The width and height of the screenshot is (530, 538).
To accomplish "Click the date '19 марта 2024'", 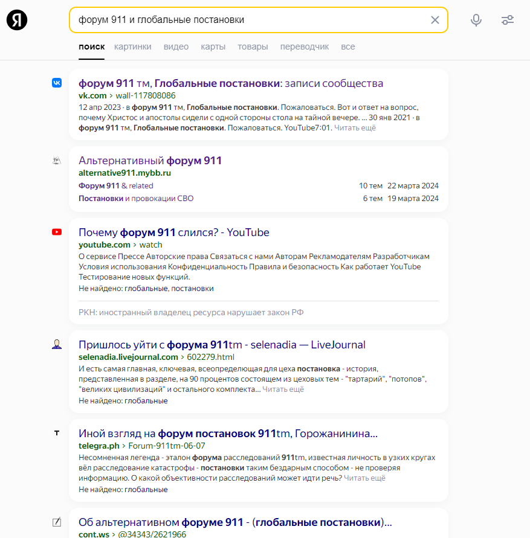I will pos(413,198).
